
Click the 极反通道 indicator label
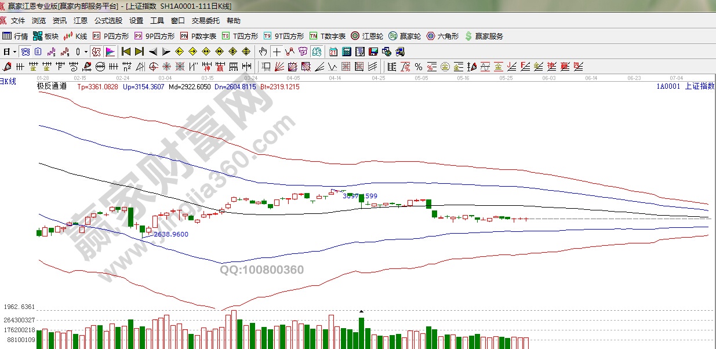point(52,86)
